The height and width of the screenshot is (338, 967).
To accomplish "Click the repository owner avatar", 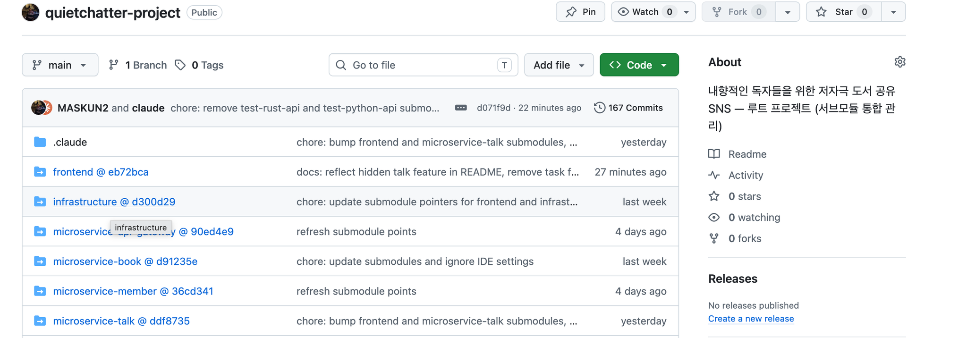I will click(x=31, y=12).
